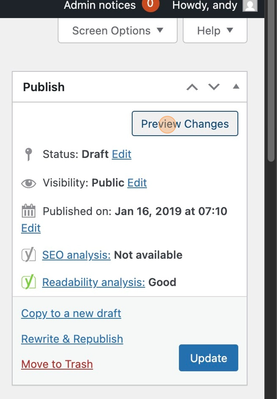Open the Help dropdown tab
The width and height of the screenshot is (277, 399).
pos(215,31)
